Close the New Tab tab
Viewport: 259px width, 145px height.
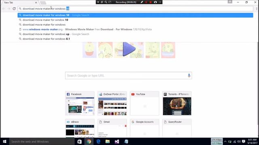click(36, 3)
